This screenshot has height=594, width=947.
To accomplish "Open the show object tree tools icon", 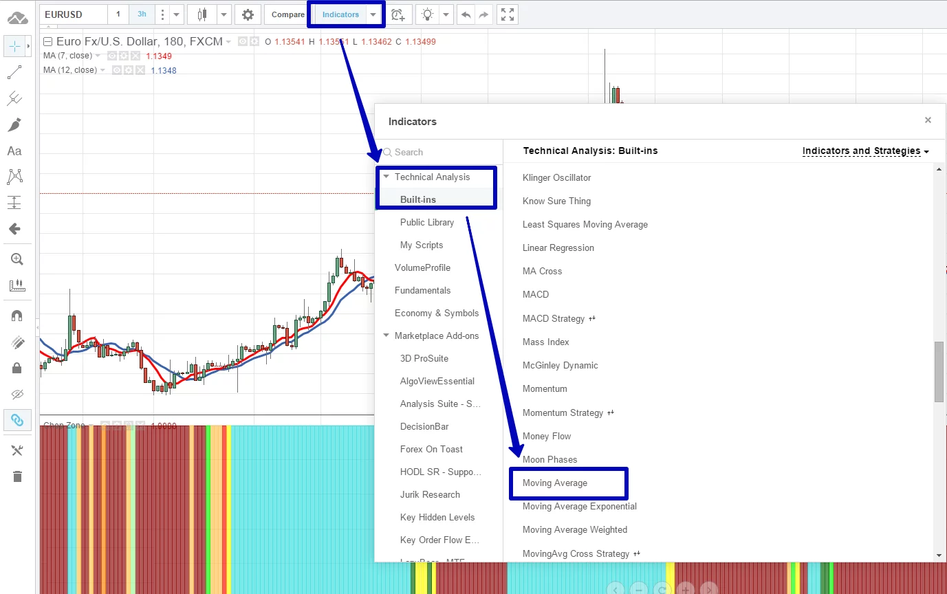I will (17, 450).
